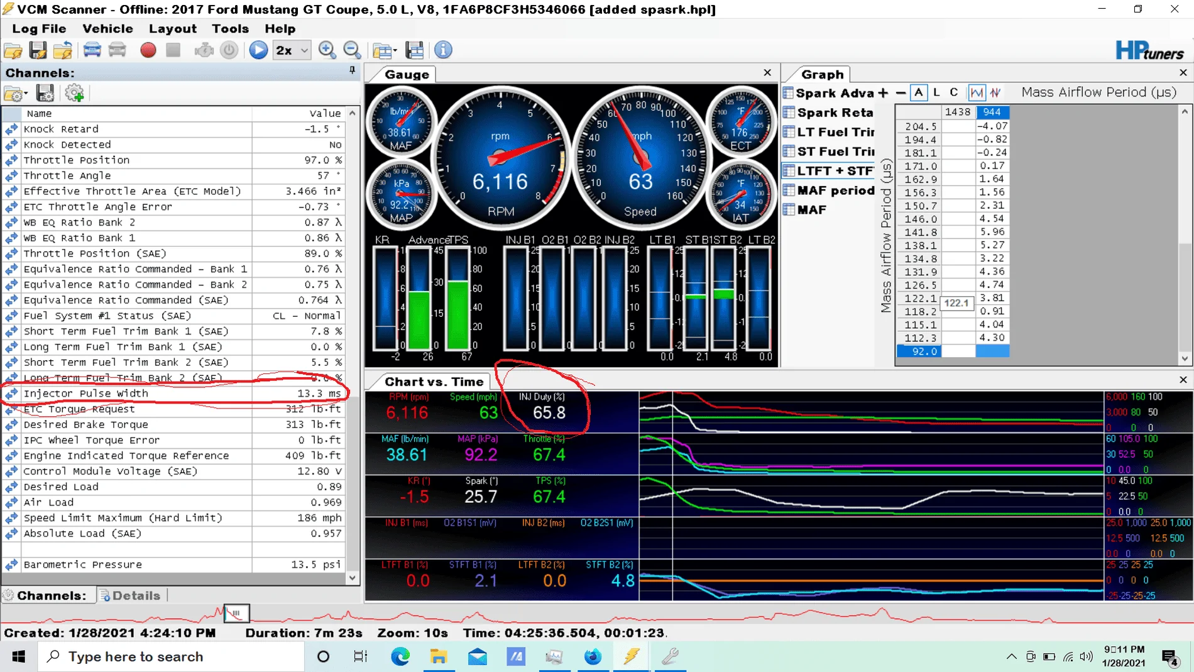Image resolution: width=1194 pixels, height=672 pixels.
Task: Toggle the red-blue filter graph icon
Action: point(995,92)
